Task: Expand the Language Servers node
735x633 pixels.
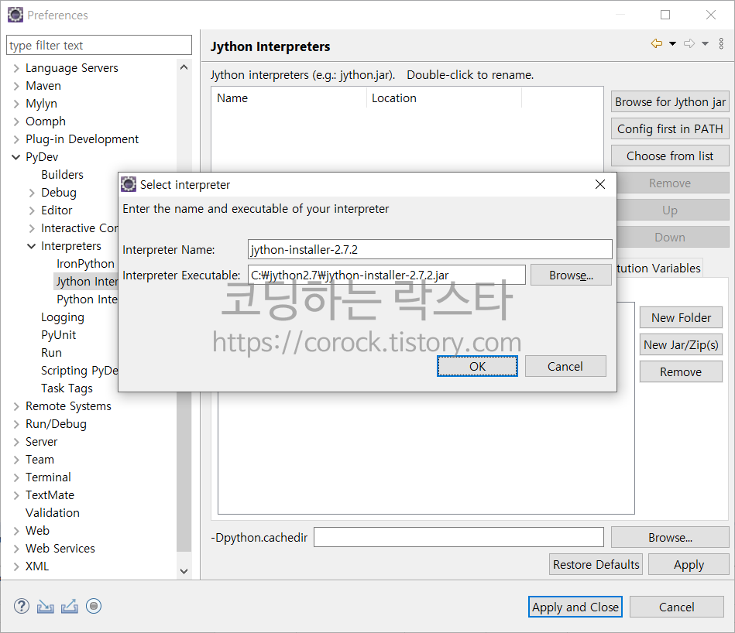Action: point(16,68)
